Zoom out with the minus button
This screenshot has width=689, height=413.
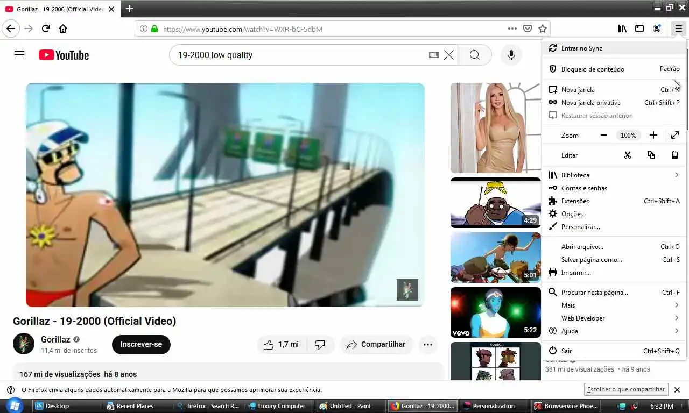coord(604,135)
